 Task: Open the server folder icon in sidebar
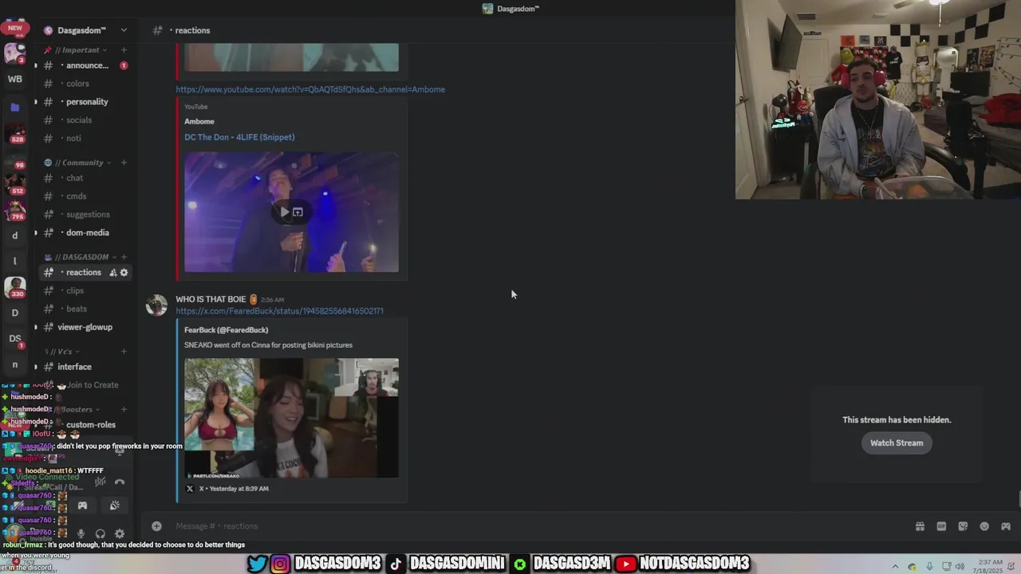(x=14, y=107)
